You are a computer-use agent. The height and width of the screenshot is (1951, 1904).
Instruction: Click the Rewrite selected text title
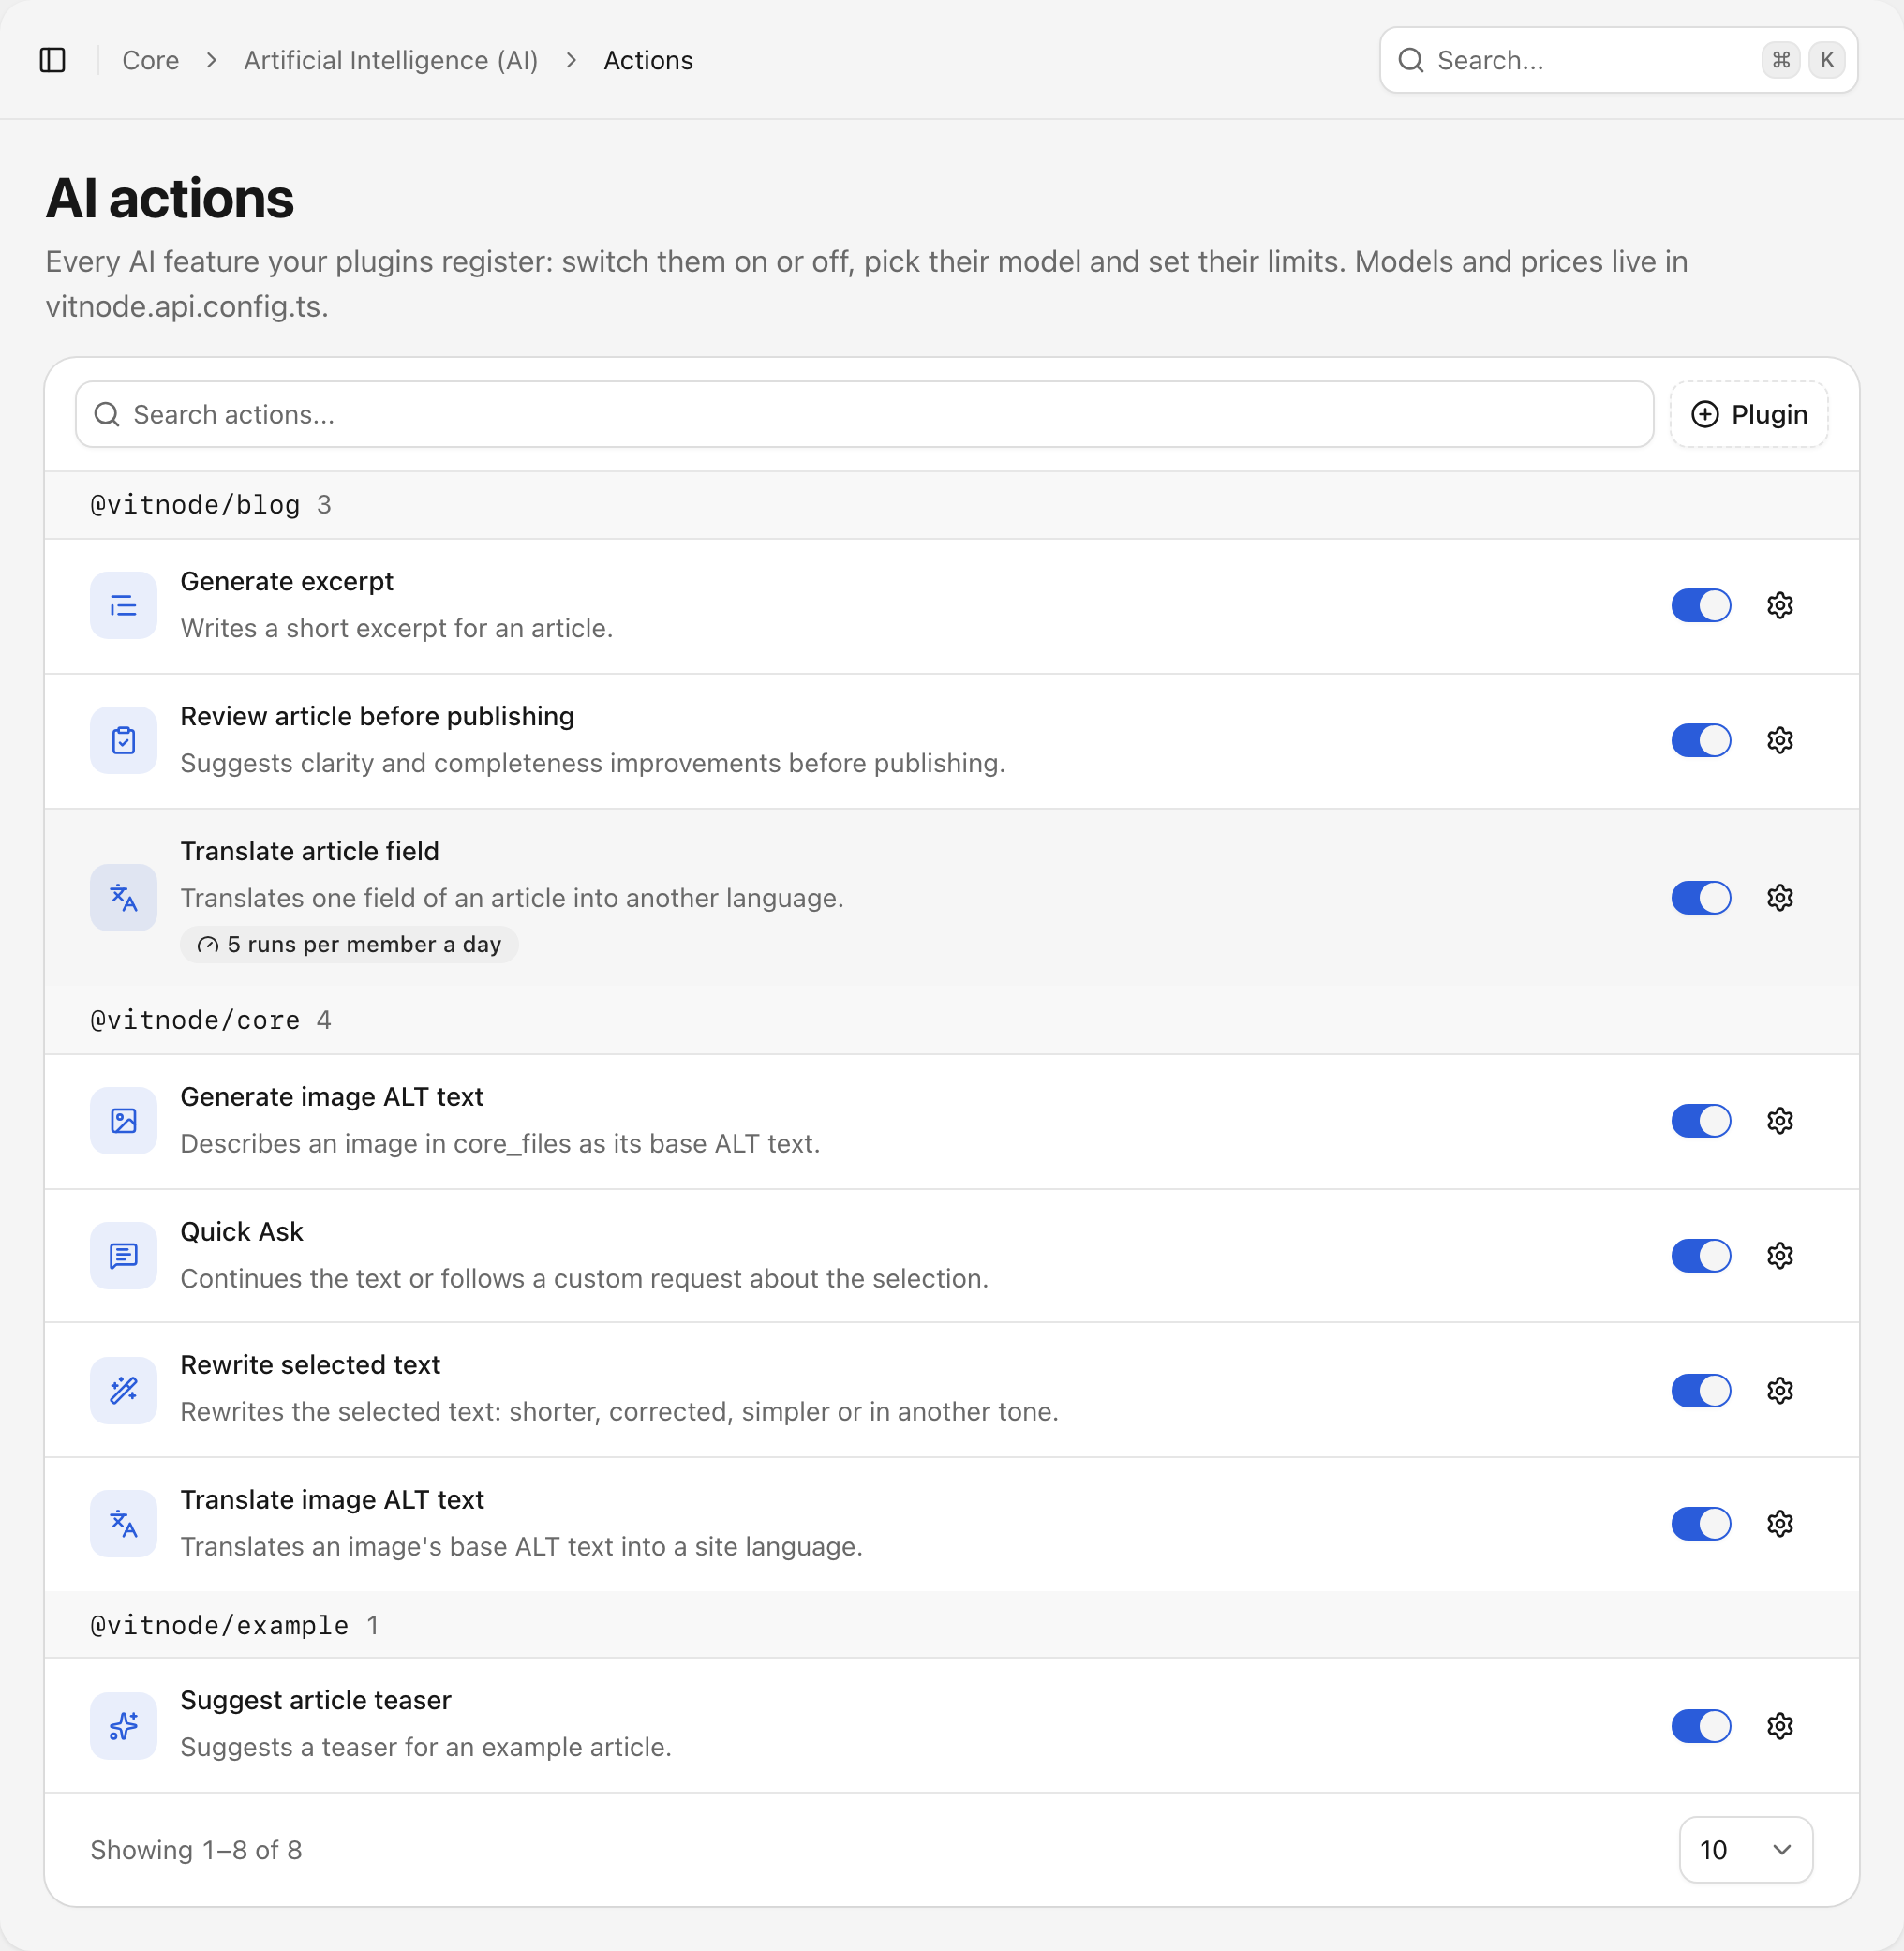(x=310, y=1364)
